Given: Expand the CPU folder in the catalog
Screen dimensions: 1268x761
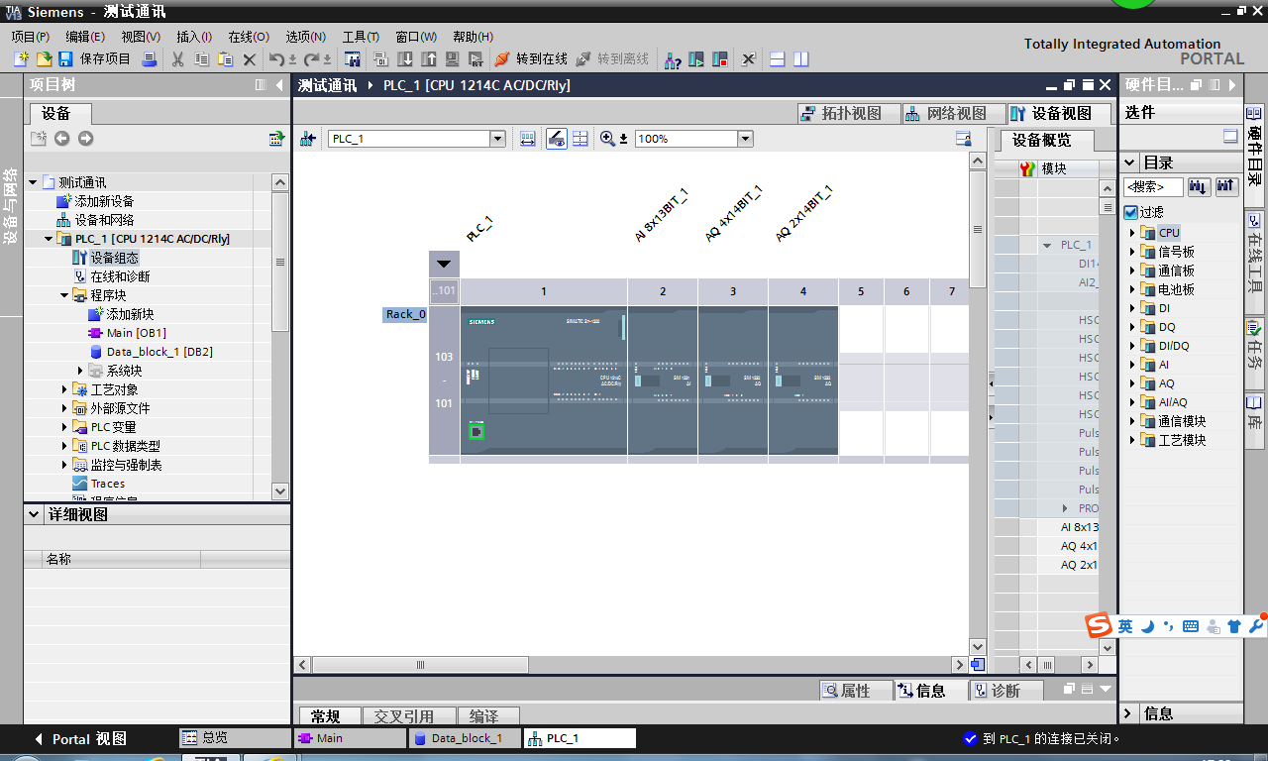Looking at the screenshot, I should point(1132,233).
